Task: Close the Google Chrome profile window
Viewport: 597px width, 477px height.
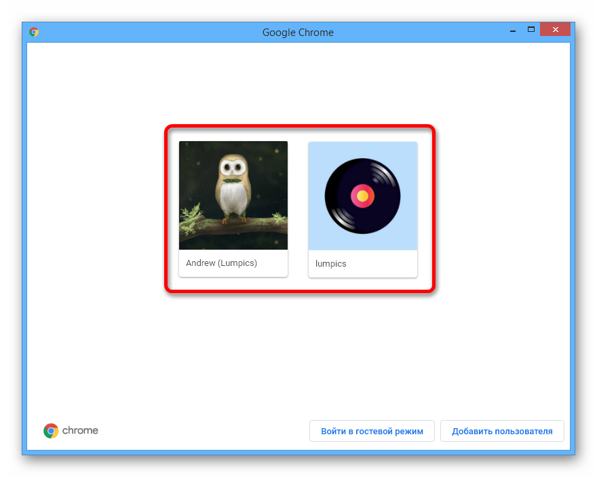Action: (556, 30)
